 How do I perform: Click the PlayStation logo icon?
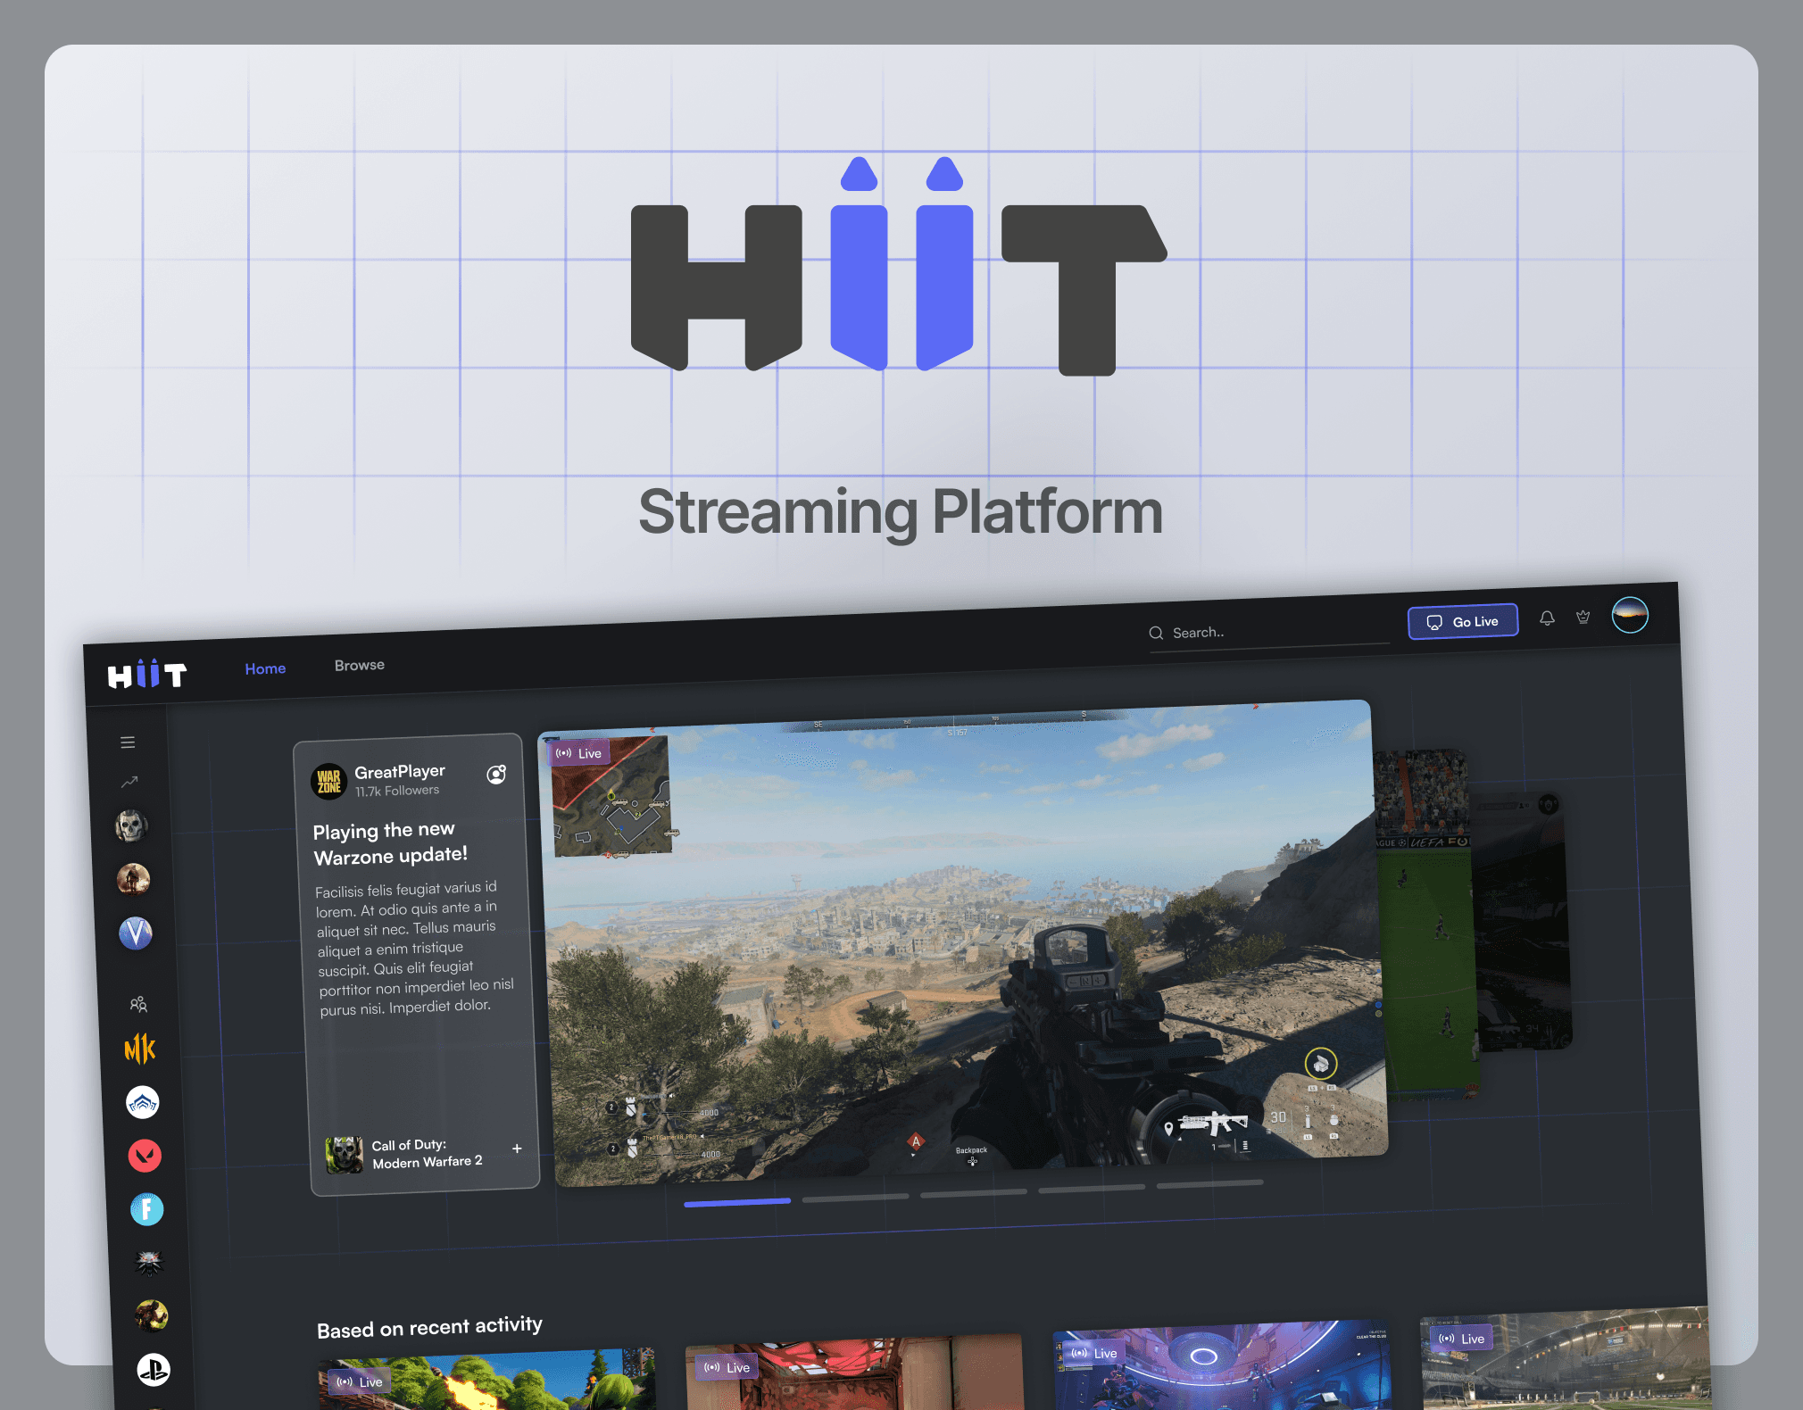click(x=154, y=1369)
